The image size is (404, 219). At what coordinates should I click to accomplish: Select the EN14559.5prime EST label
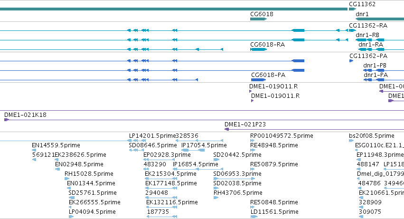pyautogui.click(x=56, y=145)
